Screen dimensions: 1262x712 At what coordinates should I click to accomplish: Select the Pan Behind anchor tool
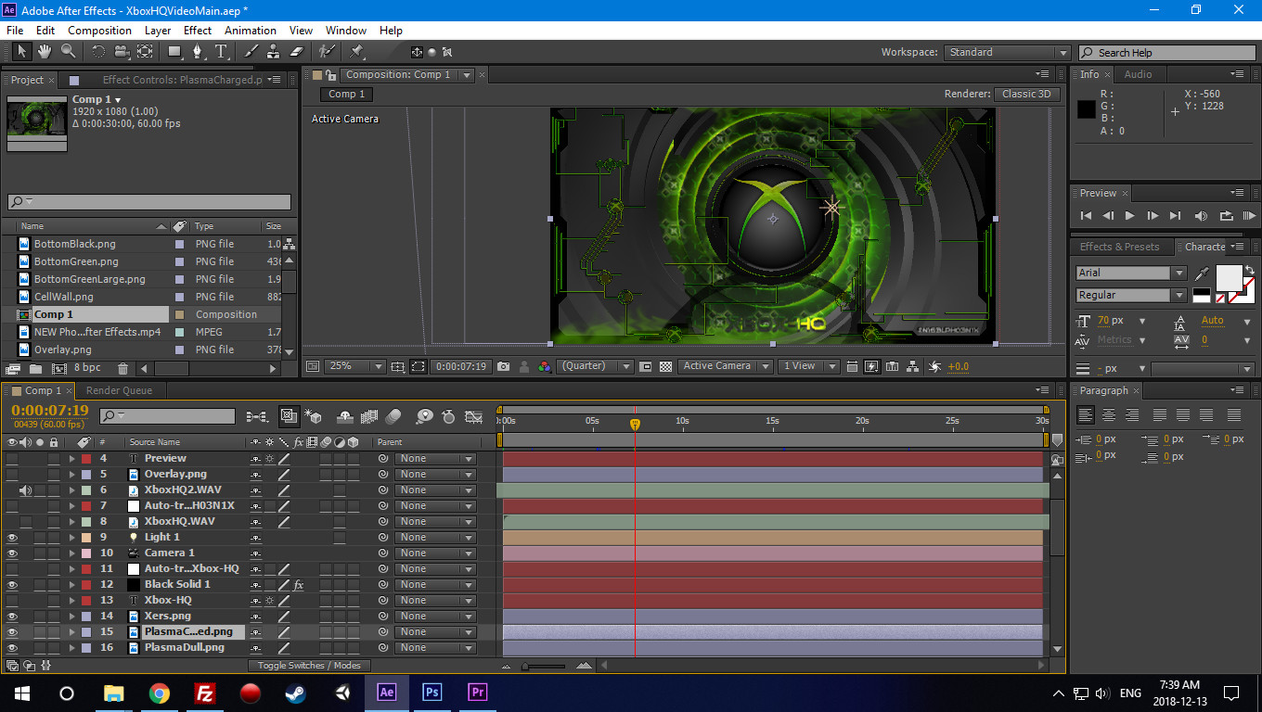coord(145,52)
